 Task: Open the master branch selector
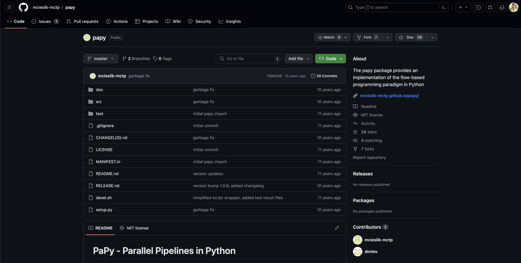click(x=101, y=59)
